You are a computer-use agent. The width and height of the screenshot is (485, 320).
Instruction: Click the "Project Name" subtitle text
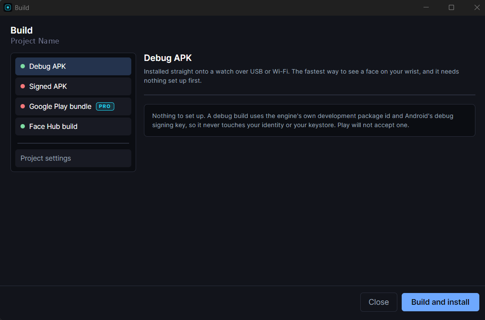point(35,41)
